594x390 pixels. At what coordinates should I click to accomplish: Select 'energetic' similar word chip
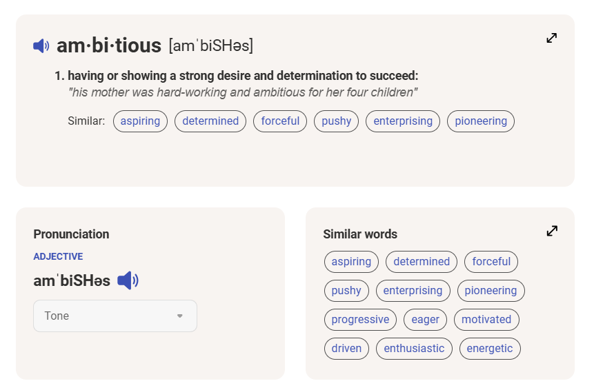click(489, 349)
